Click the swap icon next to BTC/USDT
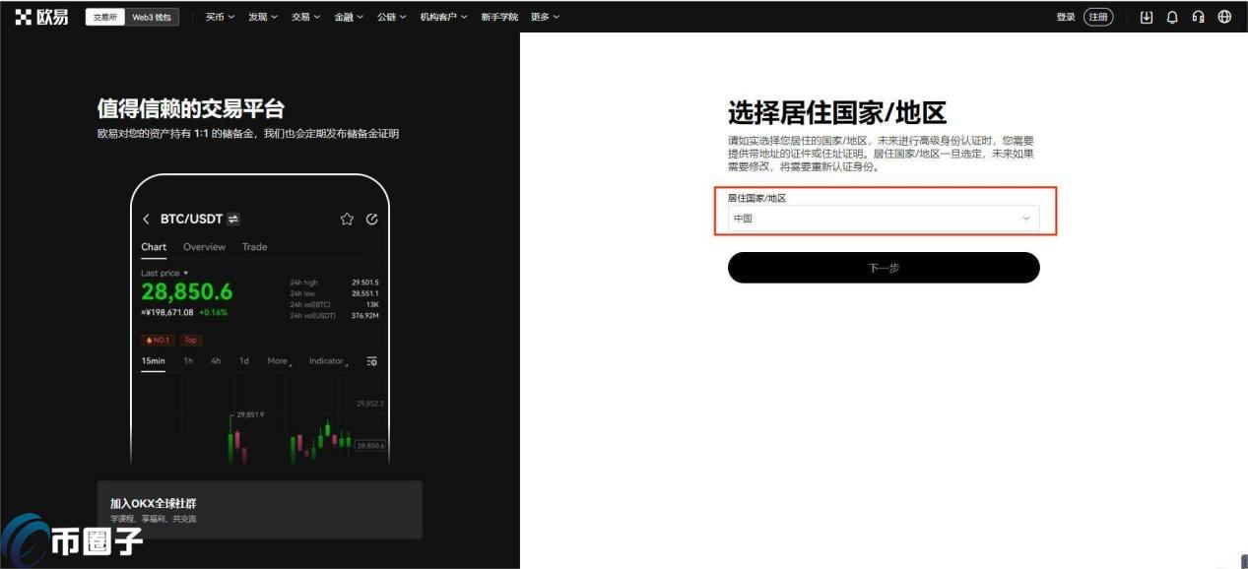 tap(233, 219)
